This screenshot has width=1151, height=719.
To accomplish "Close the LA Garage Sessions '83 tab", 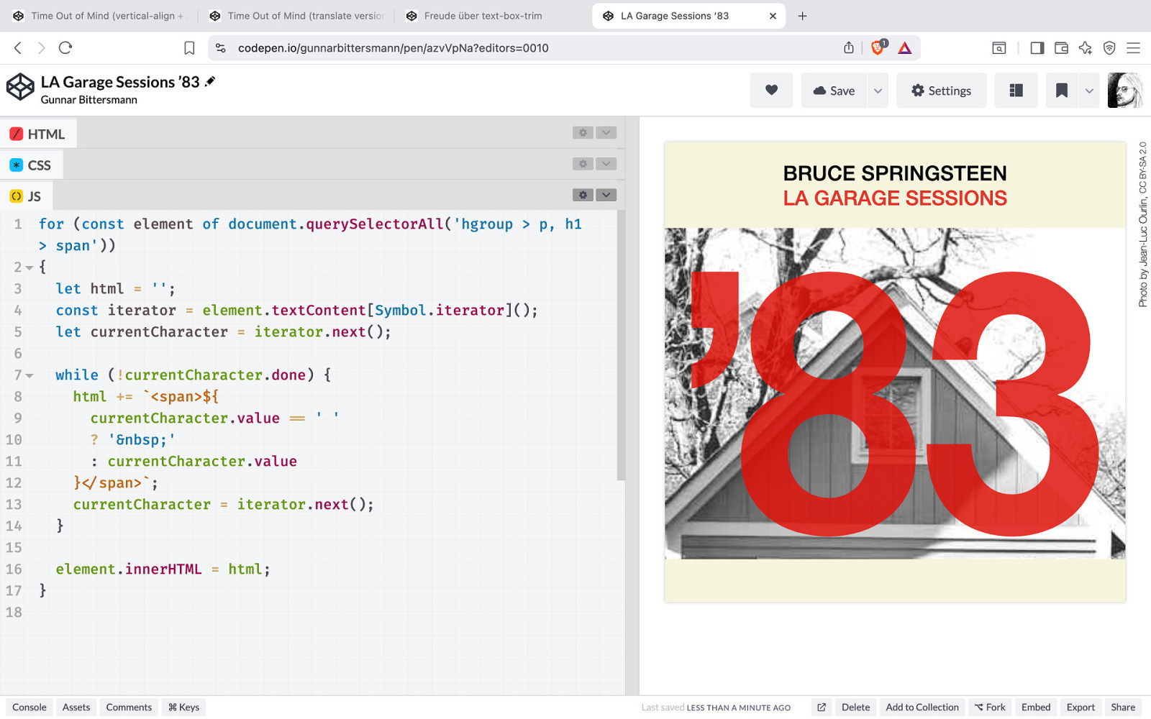I will click(x=773, y=16).
